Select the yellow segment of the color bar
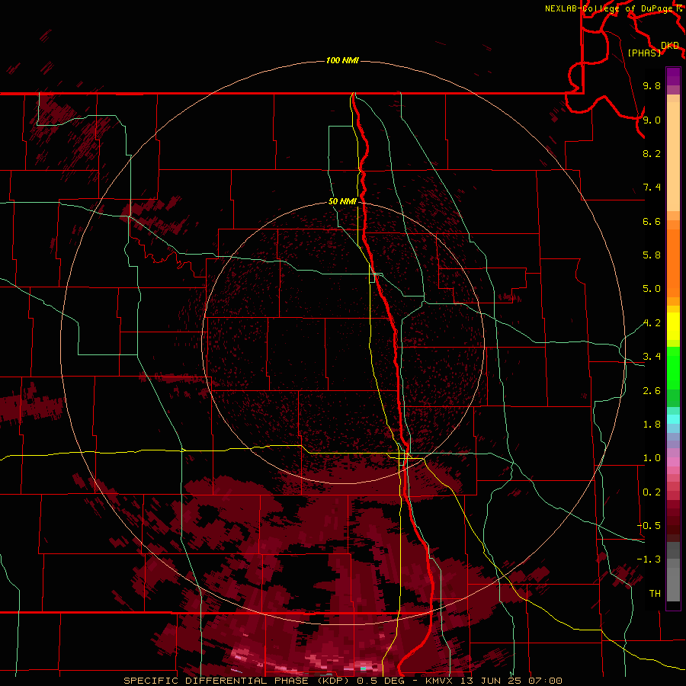 point(673,326)
